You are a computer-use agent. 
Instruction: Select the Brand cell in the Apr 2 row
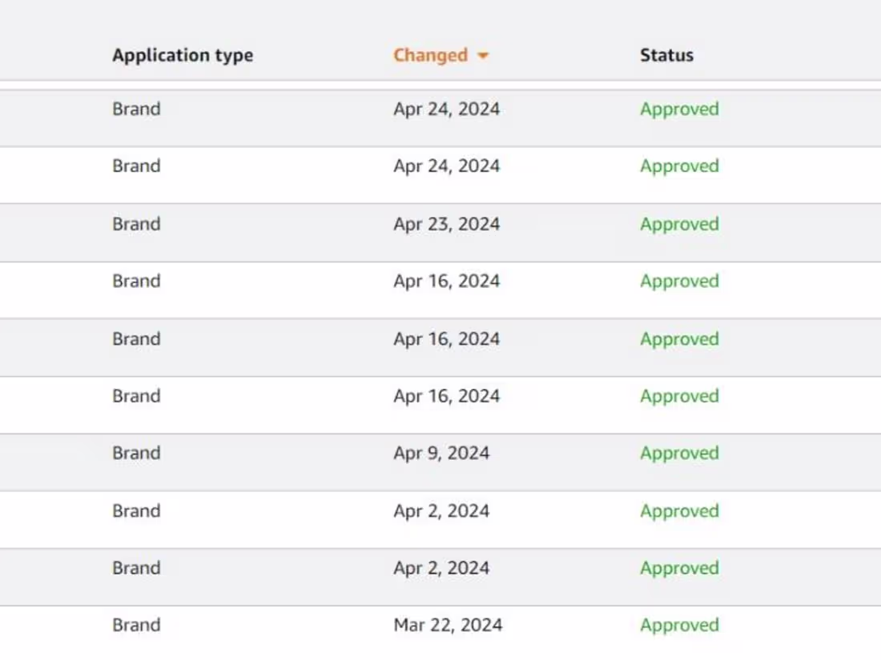136,510
